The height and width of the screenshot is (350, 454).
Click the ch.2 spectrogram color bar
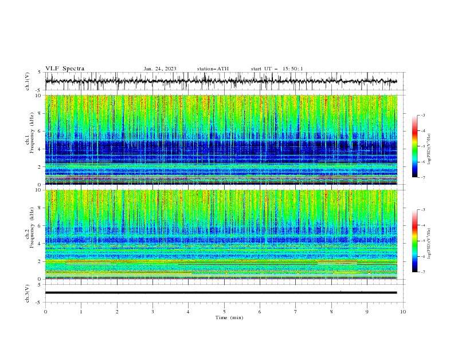(414, 241)
